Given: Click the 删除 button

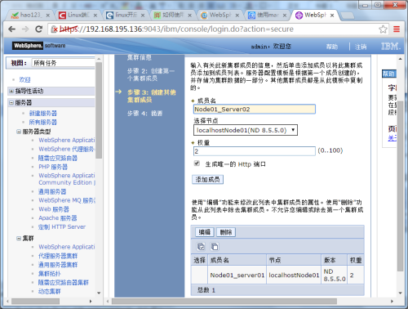Looking at the screenshot, I should (x=226, y=232).
